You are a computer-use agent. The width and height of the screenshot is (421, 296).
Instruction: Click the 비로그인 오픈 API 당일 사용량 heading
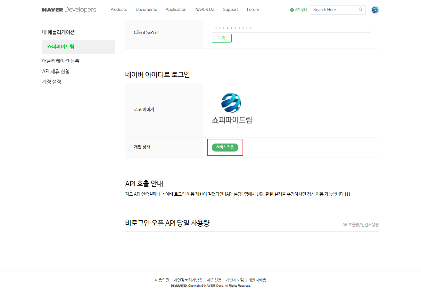[167, 223]
